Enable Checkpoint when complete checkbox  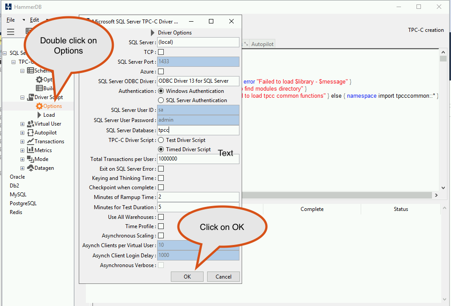[161, 187]
